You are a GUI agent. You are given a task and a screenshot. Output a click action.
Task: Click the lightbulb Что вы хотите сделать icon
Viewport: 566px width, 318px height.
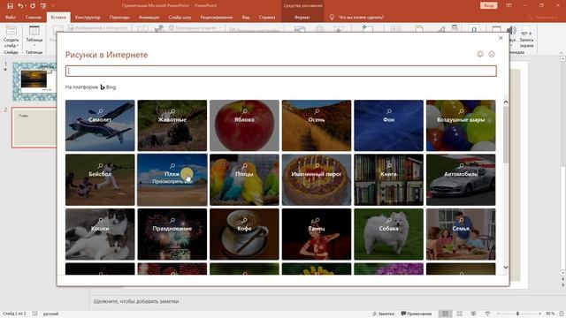tap(332, 17)
